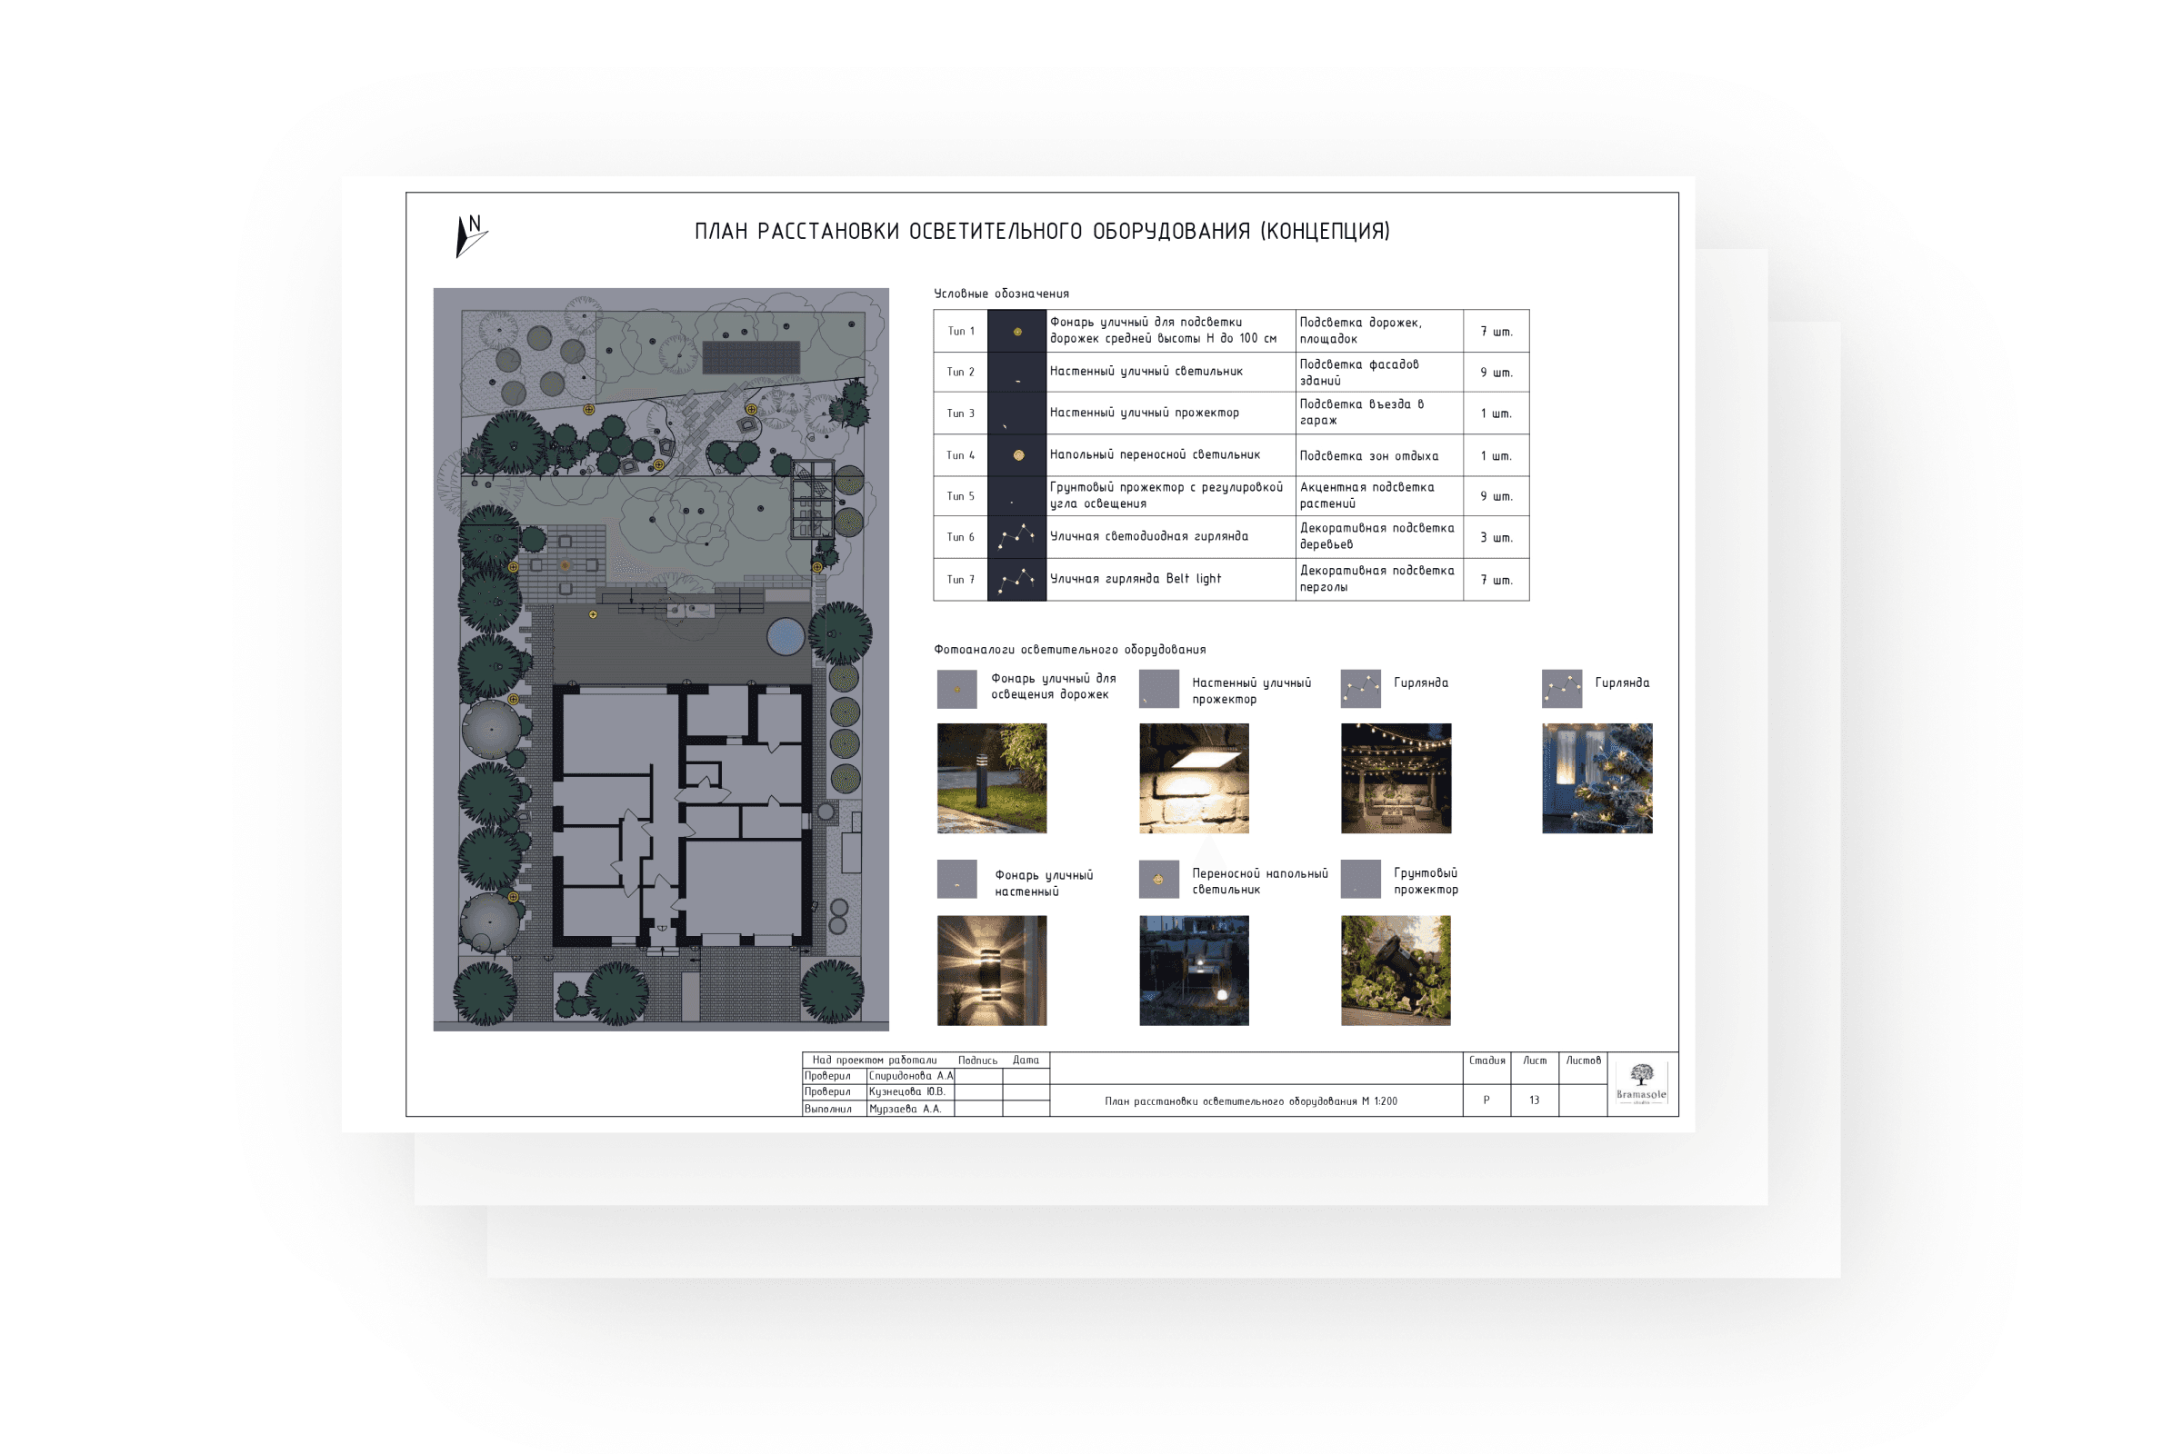The image size is (2182, 1454).
Task: Open the lit Christmas tree garland photo
Action: 1596,778
